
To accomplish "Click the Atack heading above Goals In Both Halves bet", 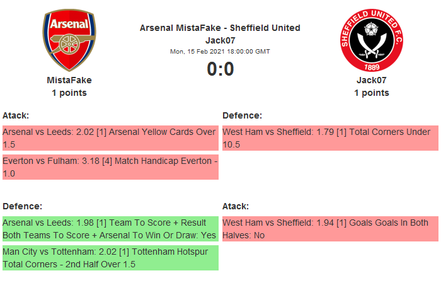I will pyautogui.click(x=236, y=206).
